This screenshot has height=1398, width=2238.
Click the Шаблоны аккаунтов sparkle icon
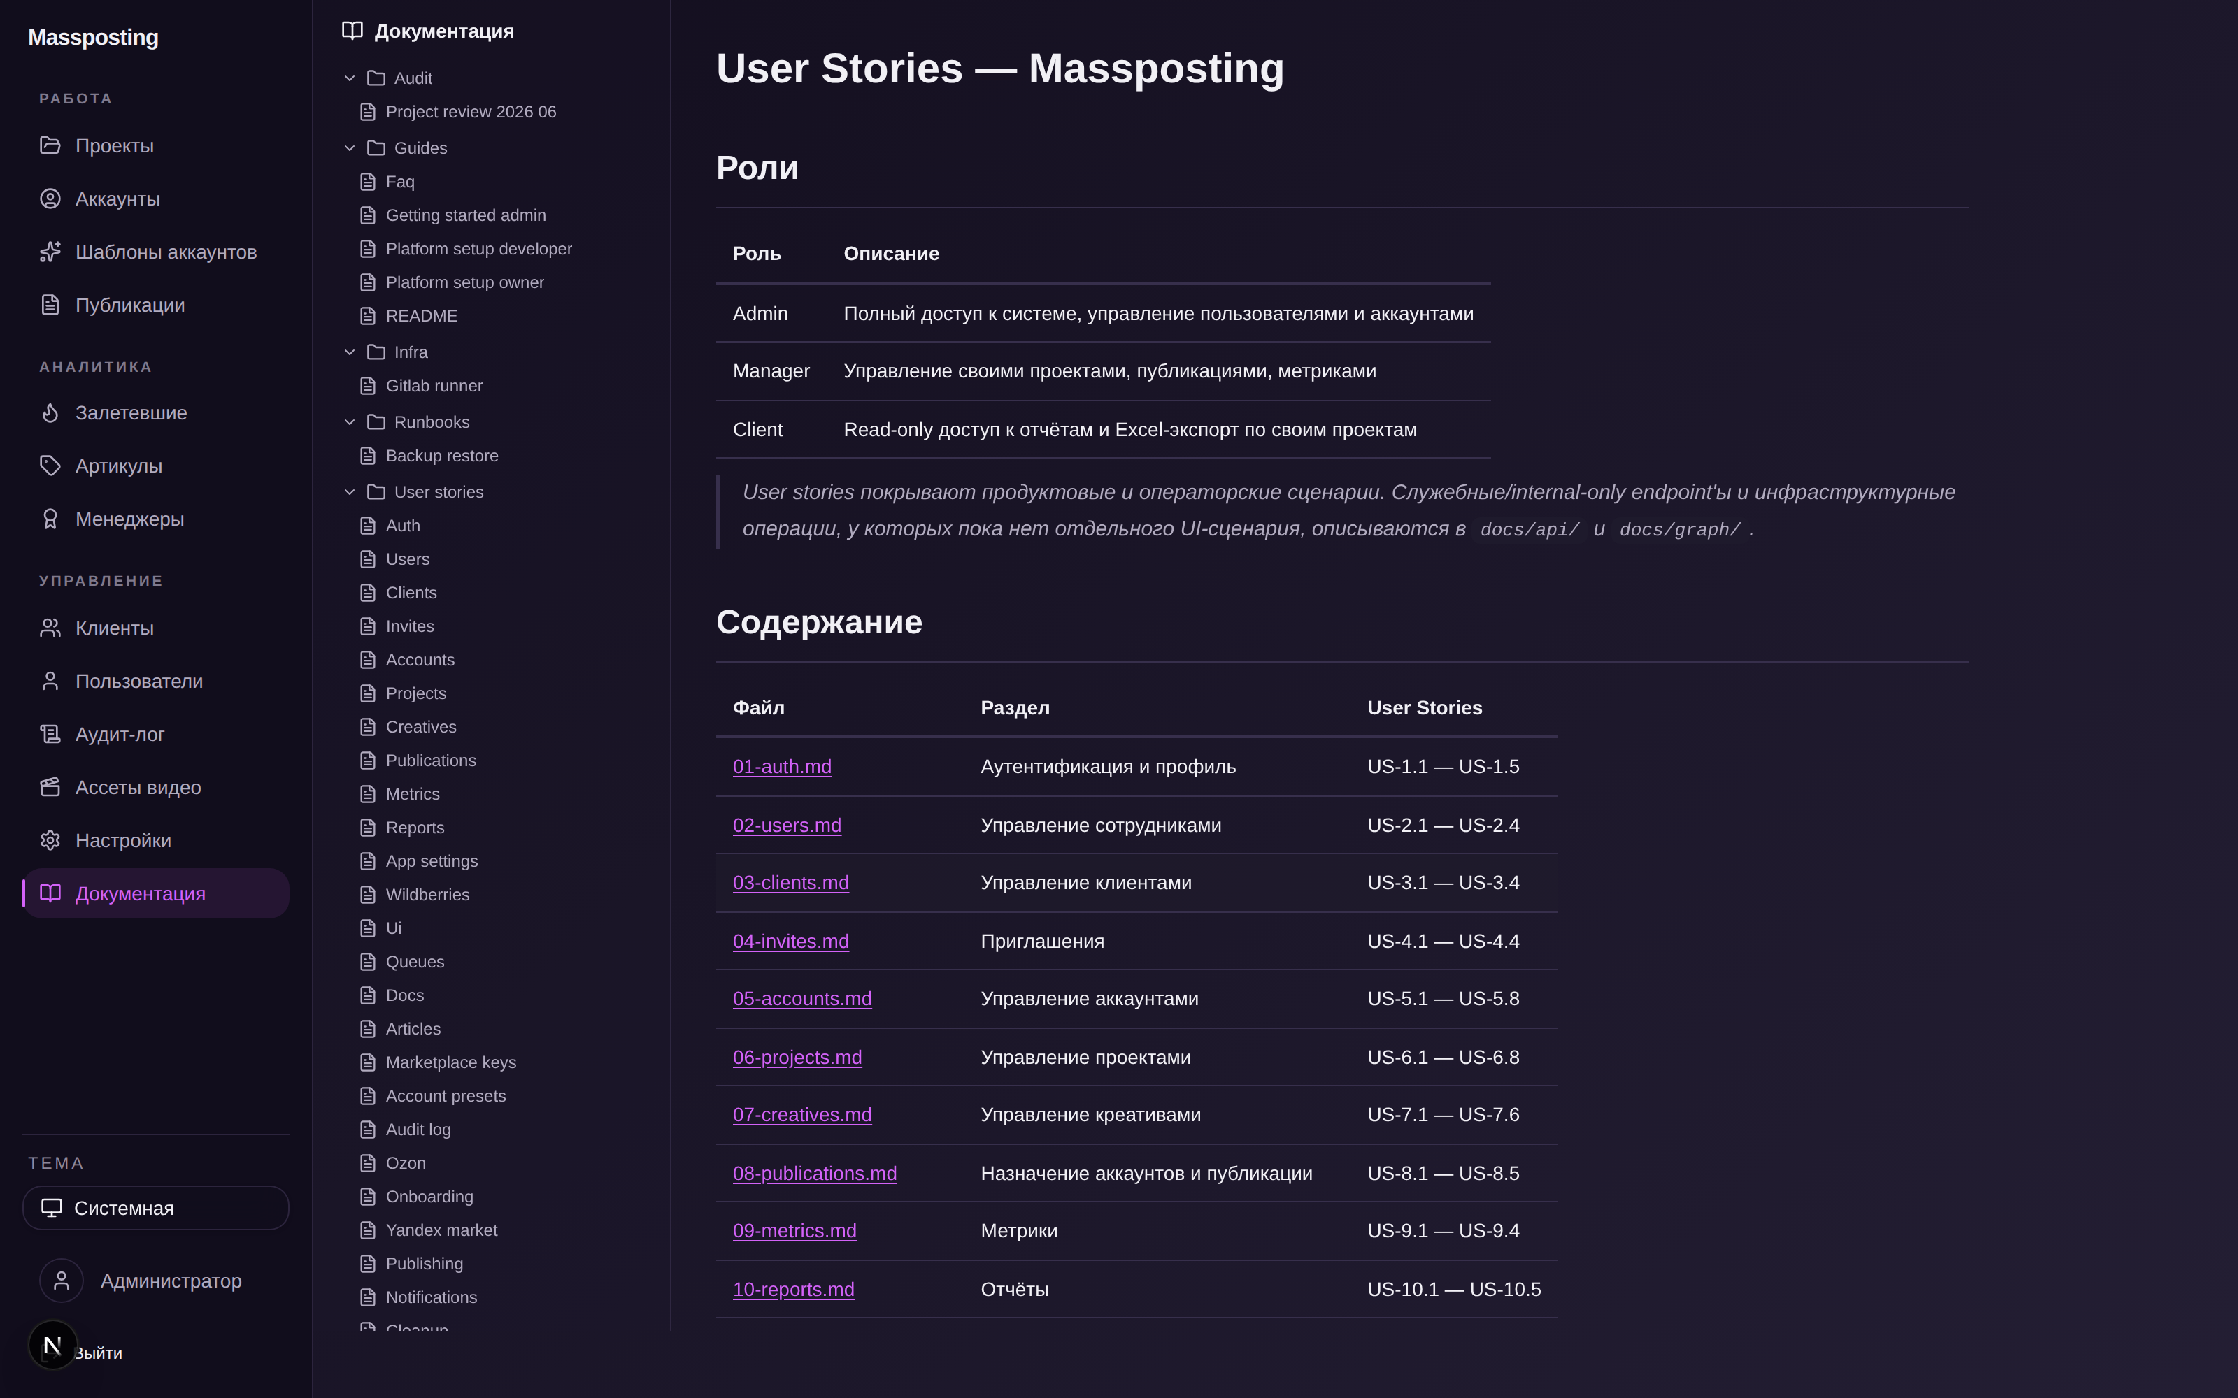click(50, 252)
